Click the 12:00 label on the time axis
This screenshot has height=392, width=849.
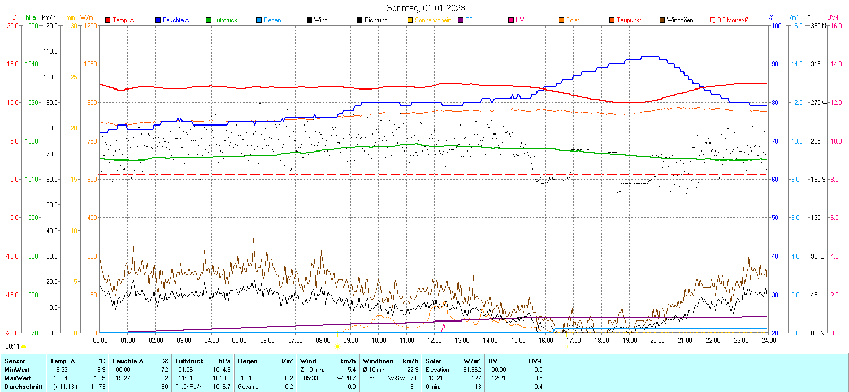coord(435,341)
